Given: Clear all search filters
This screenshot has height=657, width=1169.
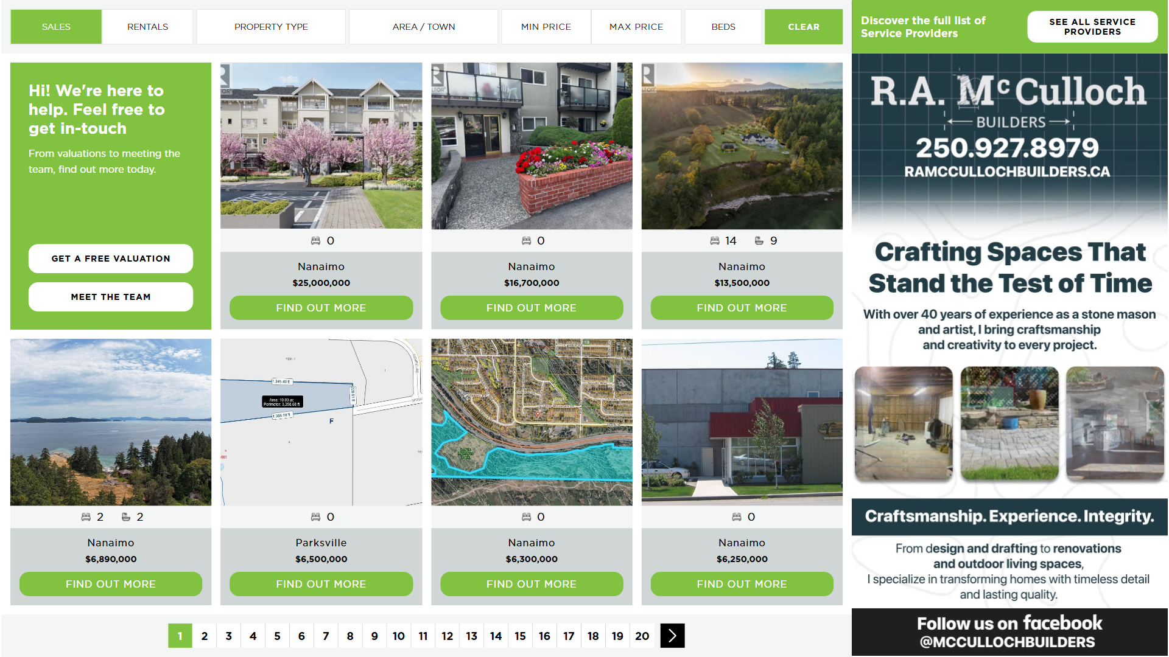Looking at the screenshot, I should [803, 27].
